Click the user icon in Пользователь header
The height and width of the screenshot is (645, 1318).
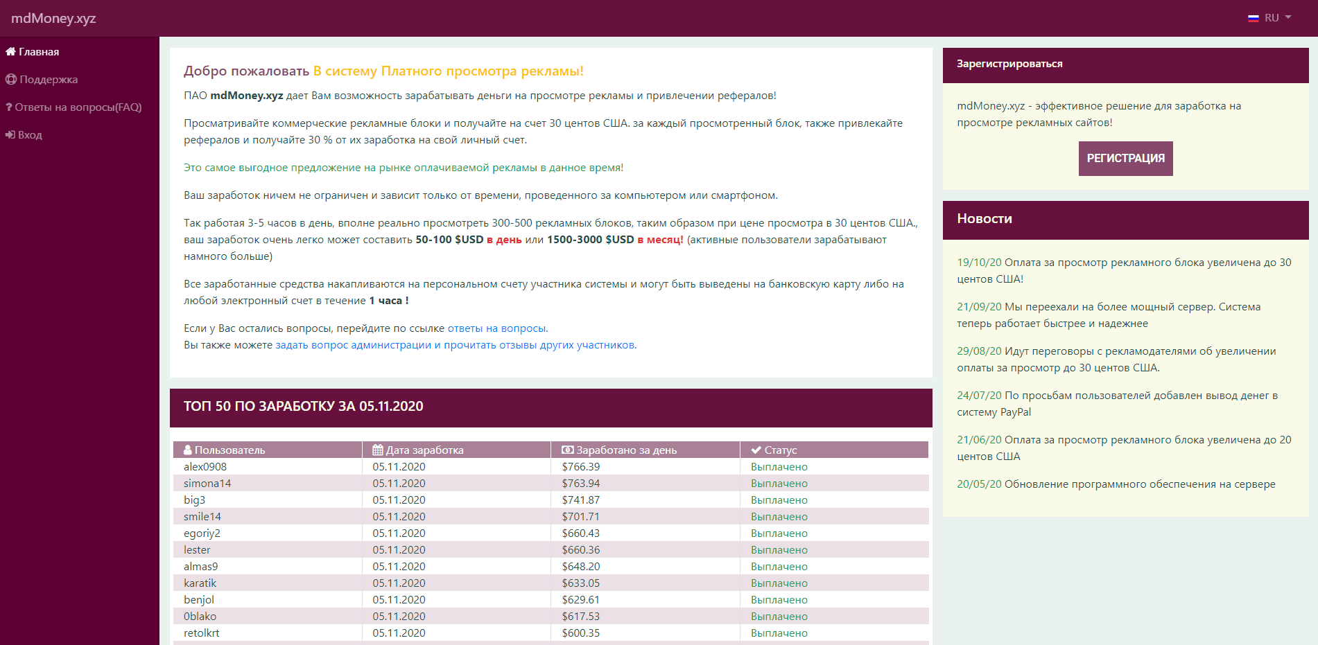(x=188, y=450)
